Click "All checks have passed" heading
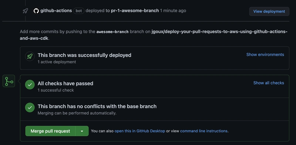 click(x=65, y=83)
